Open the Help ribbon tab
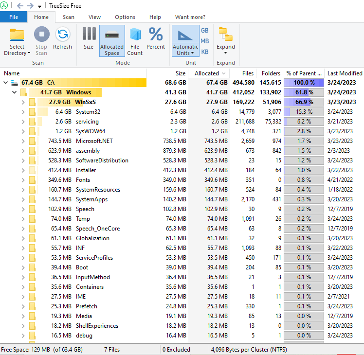This screenshot has width=364, height=355. [x=155, y=17]
